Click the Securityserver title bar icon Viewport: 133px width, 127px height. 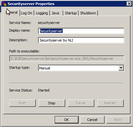[x=4, y=4]
